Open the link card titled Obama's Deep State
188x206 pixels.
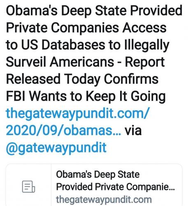pos(94,185)
